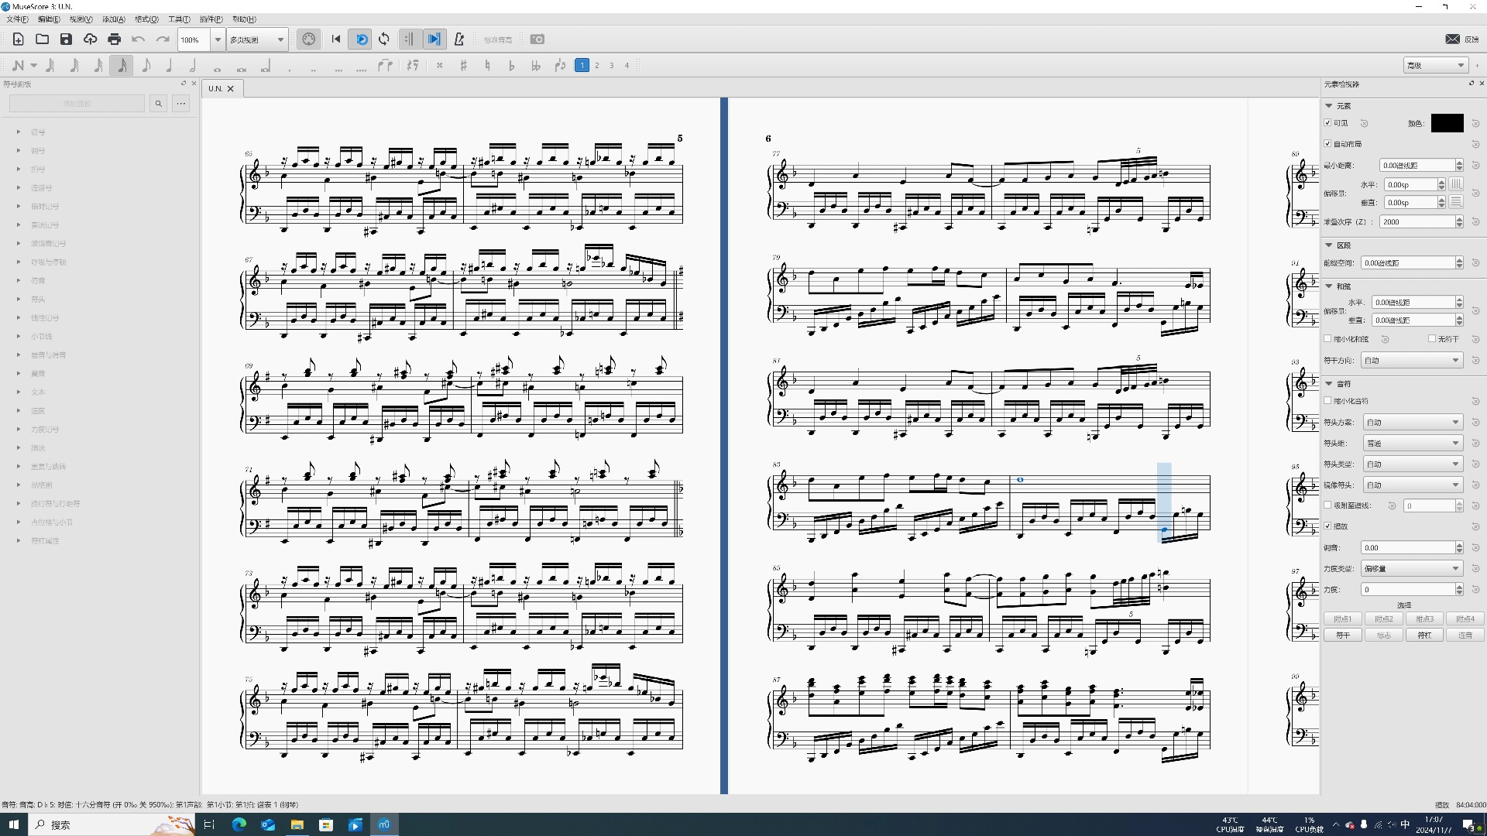Select voice 1 button
The width and height of the screenshot is (1487, 836).
point(582,66)
